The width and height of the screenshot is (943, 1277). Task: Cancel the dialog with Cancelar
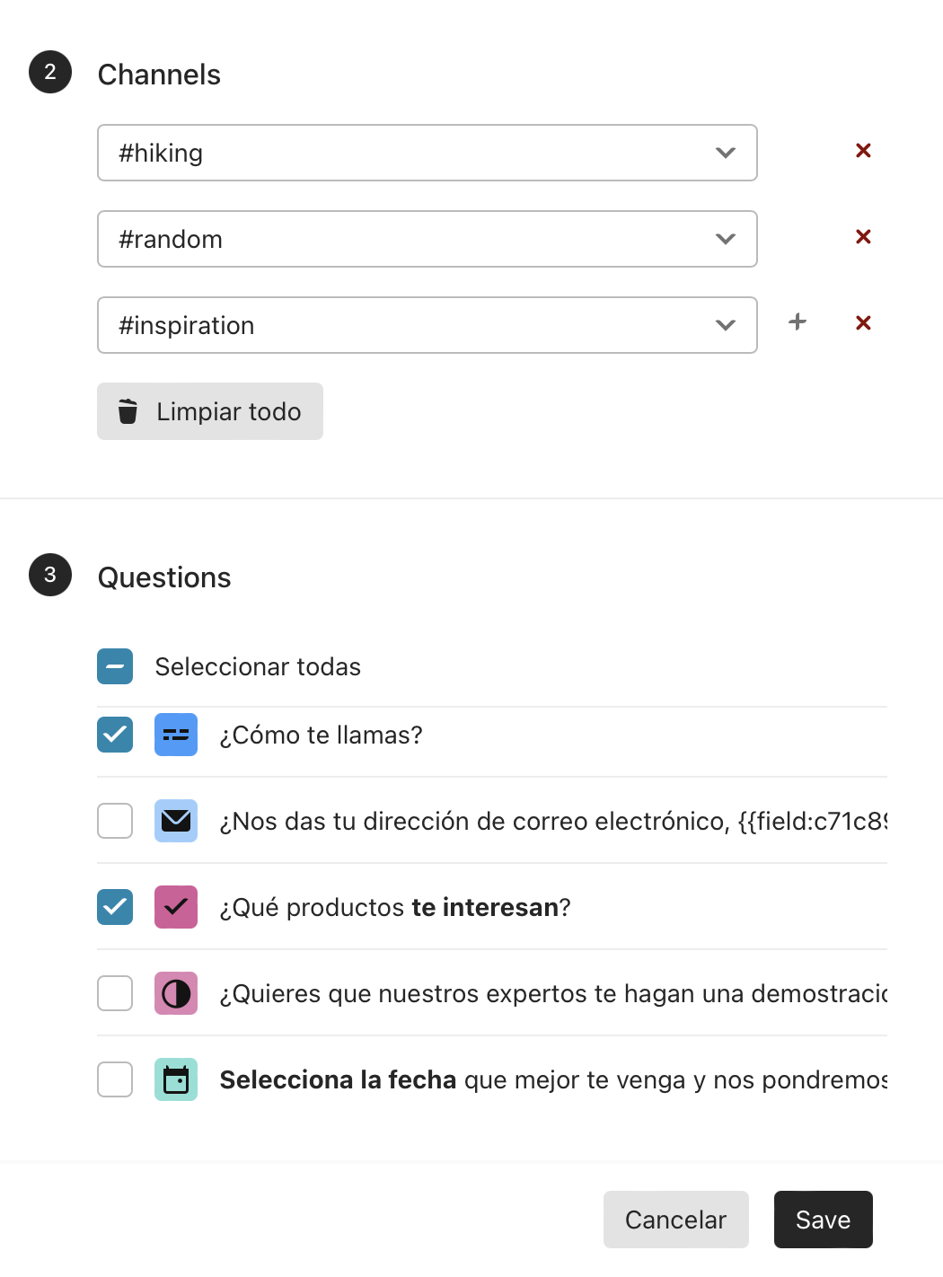point(676,1220)
